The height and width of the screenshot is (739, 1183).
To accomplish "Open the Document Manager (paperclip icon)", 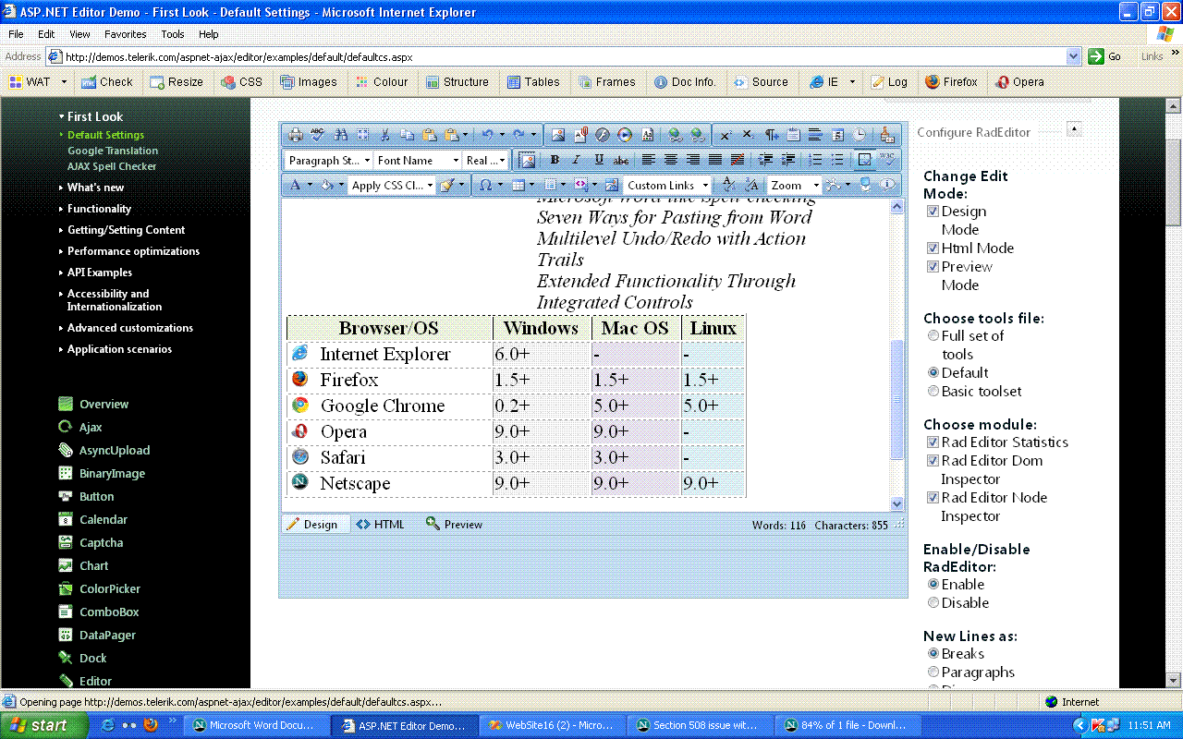I will tap(580, 135).
